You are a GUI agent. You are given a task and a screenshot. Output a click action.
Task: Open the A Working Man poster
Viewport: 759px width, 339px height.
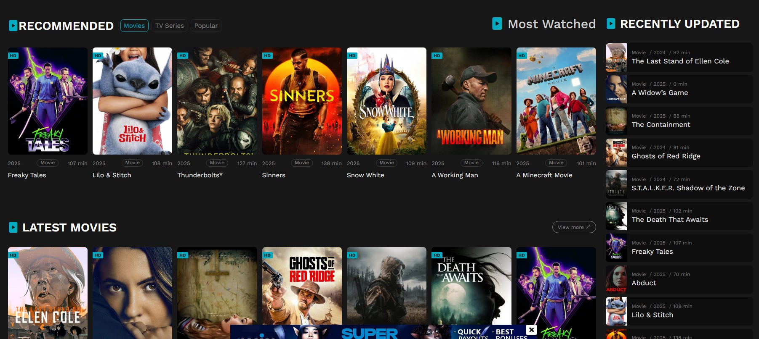[471, 101]
